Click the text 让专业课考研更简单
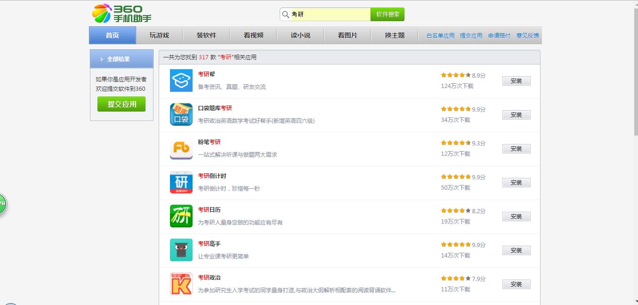The image size is (638, 305). 223,257
